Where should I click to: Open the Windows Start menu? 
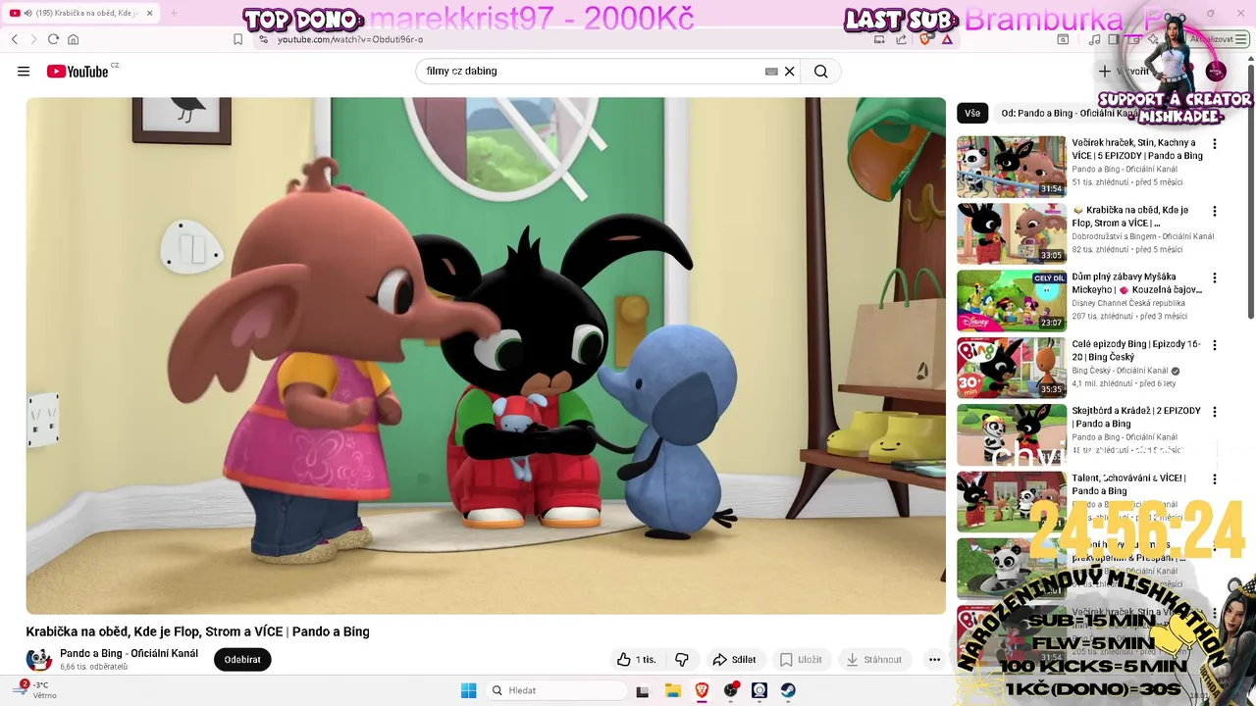coord(468,690)
